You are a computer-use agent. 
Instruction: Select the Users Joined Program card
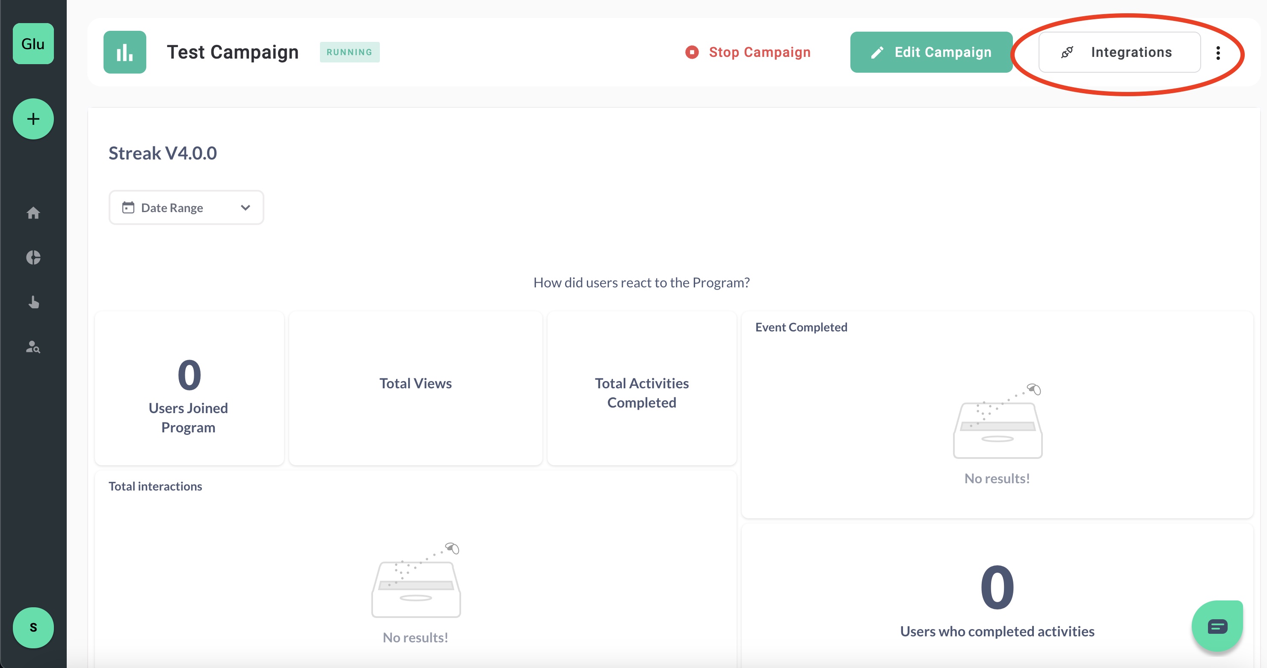pos(189,389)
